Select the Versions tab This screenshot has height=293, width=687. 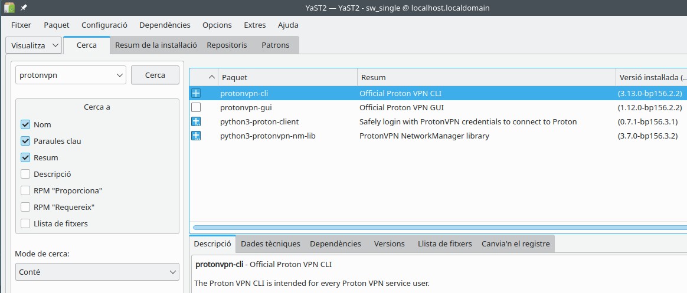coord(389,244)
